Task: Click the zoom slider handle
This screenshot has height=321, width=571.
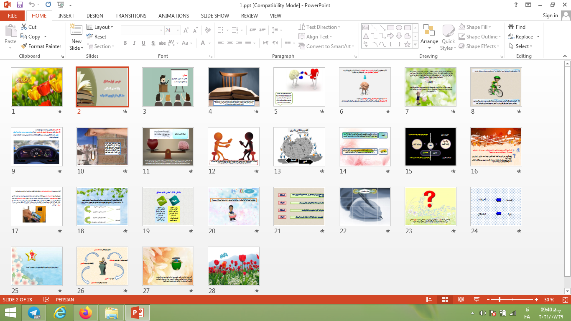Action: pos(500,300)
